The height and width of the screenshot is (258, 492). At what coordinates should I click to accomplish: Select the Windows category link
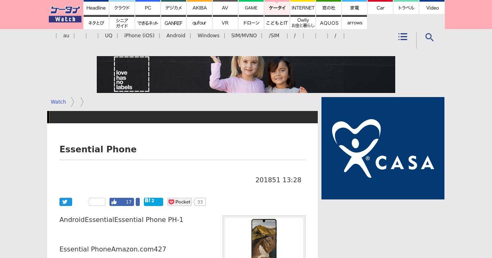tap(208, 36)
